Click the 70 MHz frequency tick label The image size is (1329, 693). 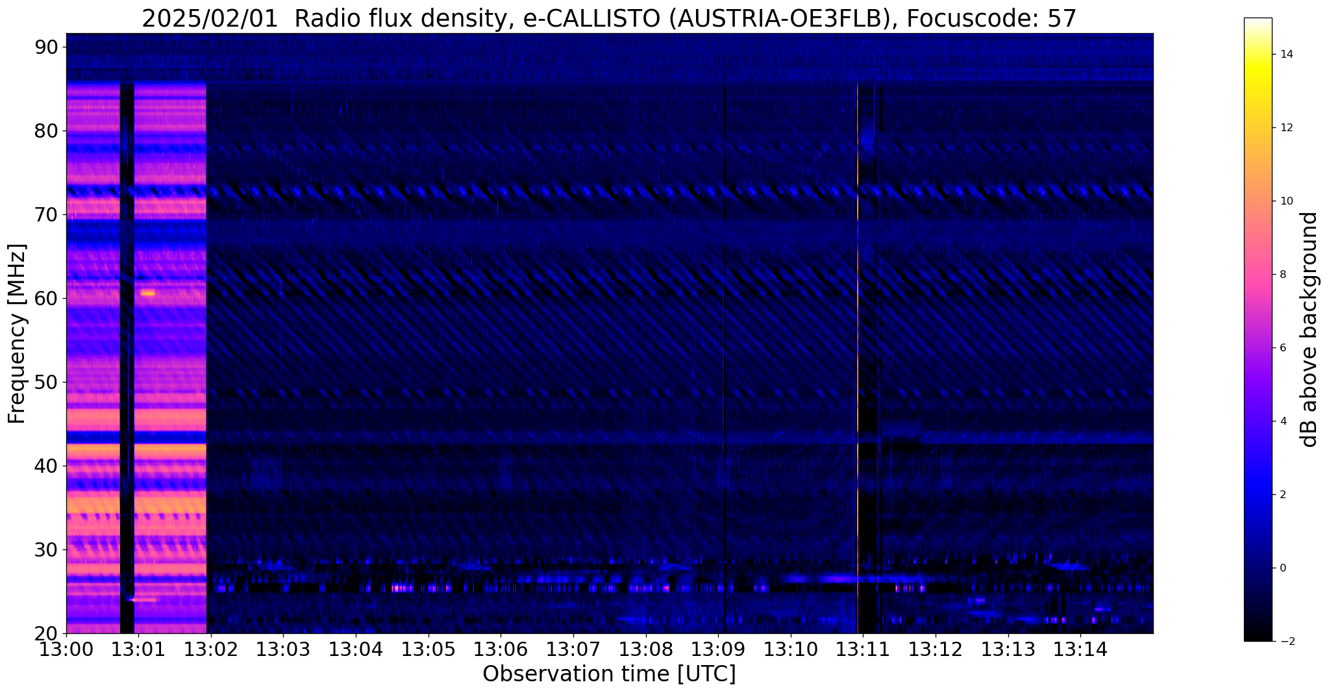(46, 214)
